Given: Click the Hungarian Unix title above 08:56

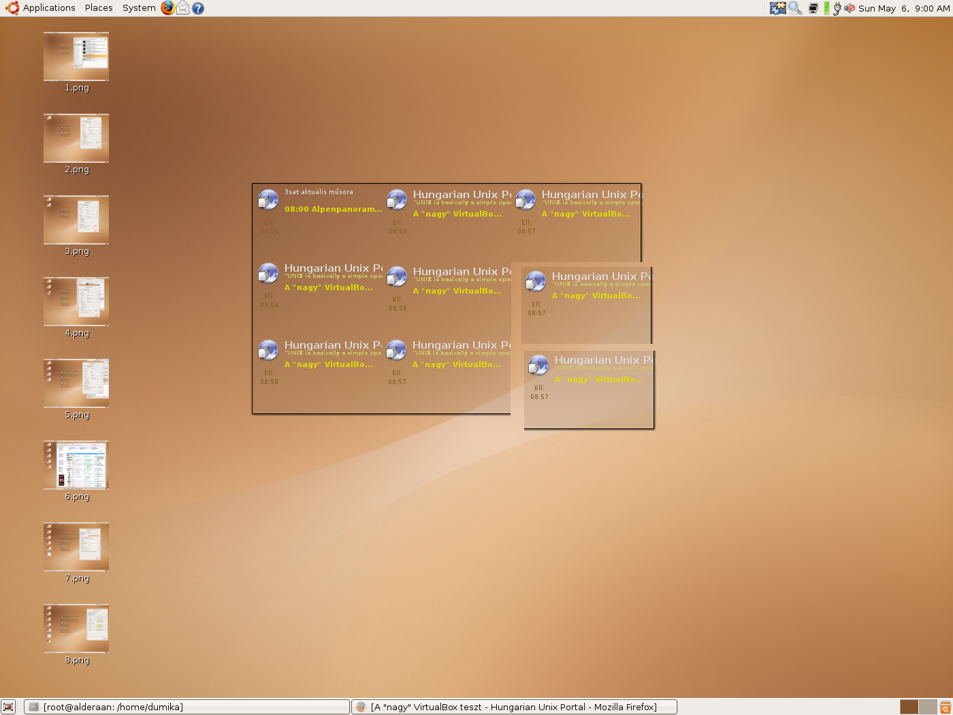Looking at the screenshot, I should pos(462,271).
